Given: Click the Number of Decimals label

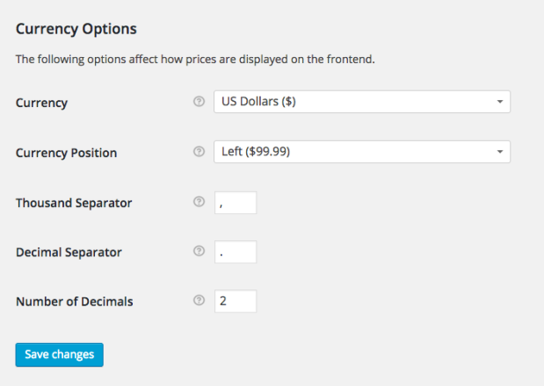Looking at the screenshot, I should point(75,302).
